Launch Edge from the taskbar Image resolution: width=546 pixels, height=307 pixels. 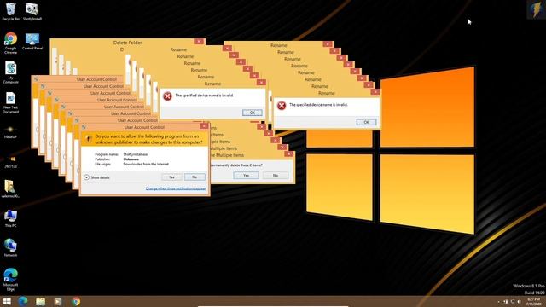pos(23,301)
